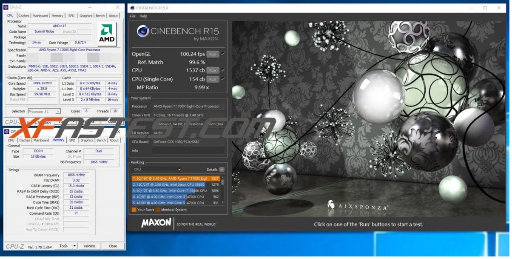The width and height of the screenshot is (512, 259).
Task: Click the AMD logo in CPU-Z
Action: tap(107, 35)
